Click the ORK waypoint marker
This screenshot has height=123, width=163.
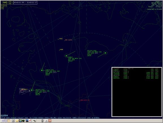pos(68,40)
